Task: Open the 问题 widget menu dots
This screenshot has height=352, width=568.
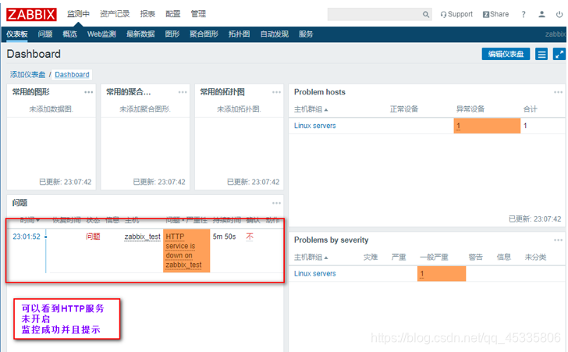Action: [x=276, y=203]
